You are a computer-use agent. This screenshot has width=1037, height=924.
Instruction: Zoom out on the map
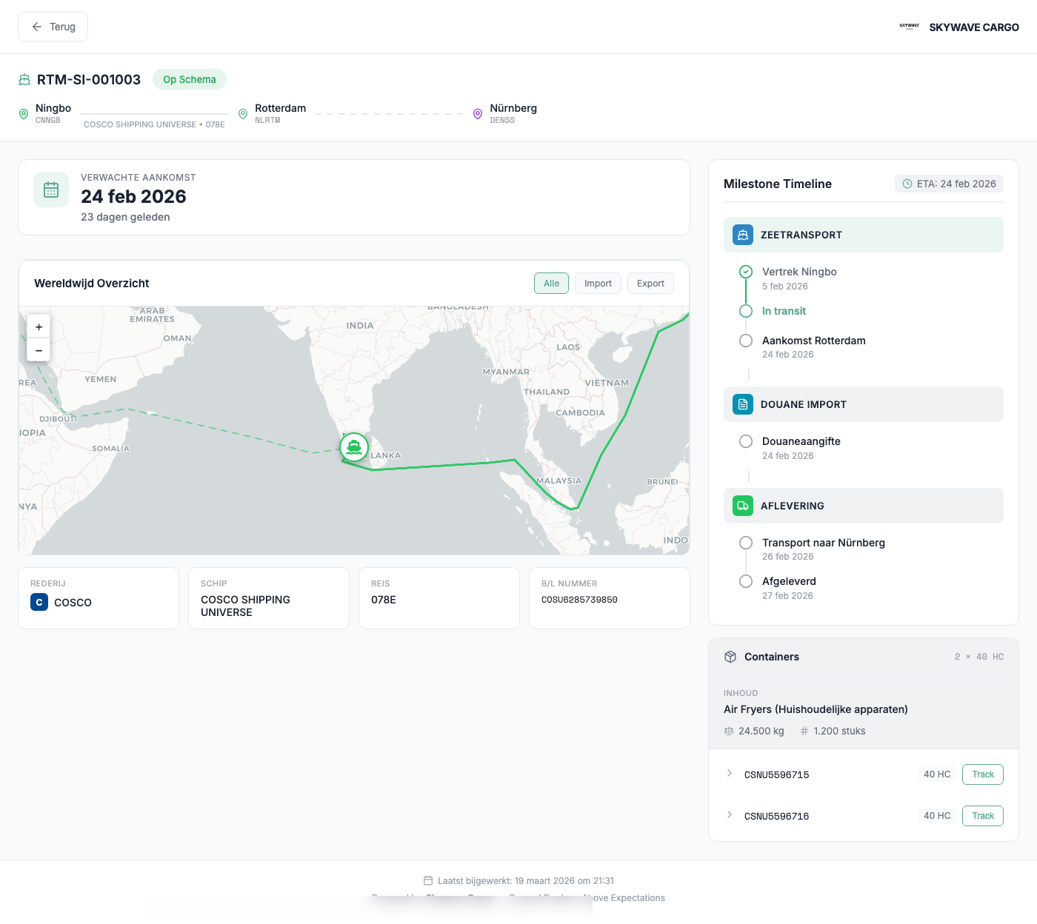pos(39,350)
